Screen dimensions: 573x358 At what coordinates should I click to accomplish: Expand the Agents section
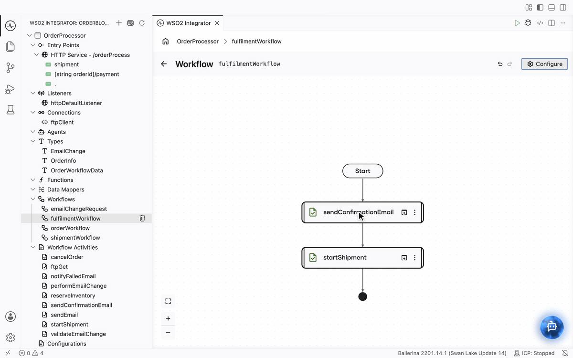click(x=33, y=132)
